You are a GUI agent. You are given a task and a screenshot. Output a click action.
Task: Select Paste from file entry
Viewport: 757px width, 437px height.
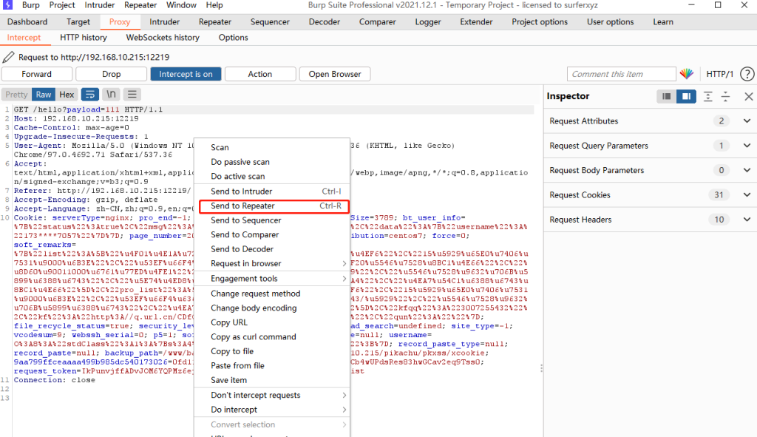point(272,366)
